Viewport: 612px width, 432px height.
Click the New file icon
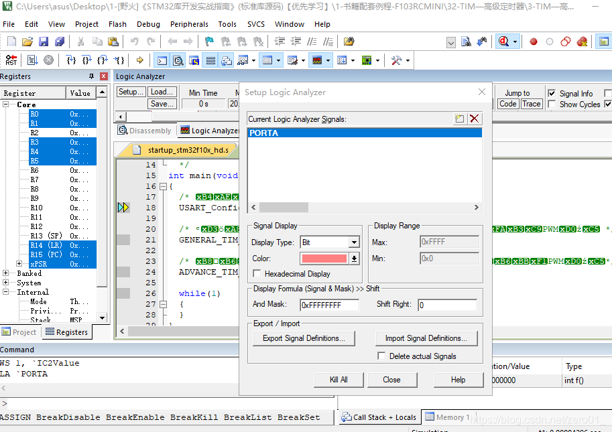(x=11, y=42)
